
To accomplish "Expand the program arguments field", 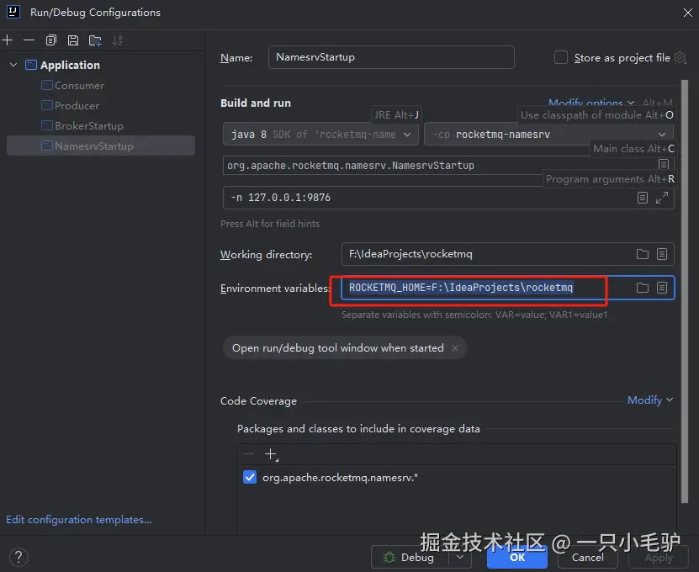I will point(662,198).
